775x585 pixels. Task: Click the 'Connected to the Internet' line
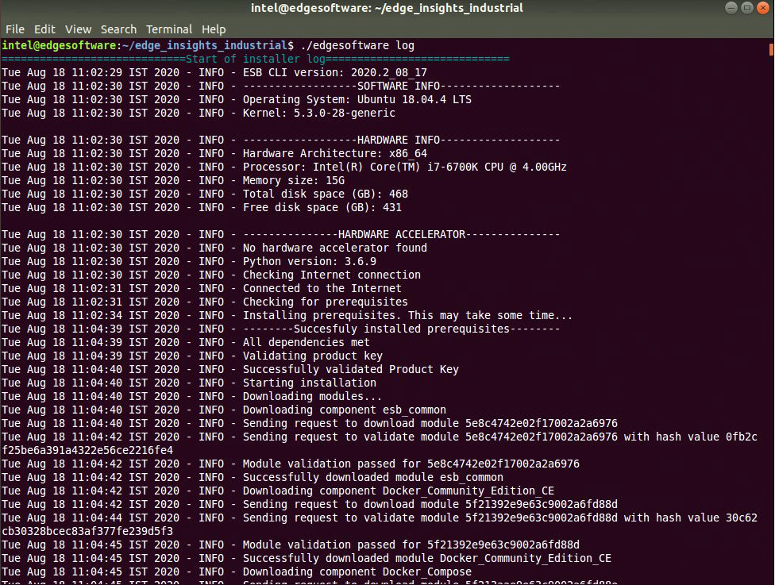point(202,289)
